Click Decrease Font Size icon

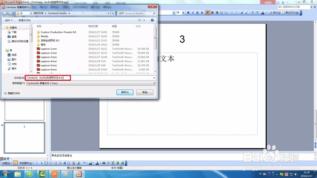pyautogui.click(x=246, y=13)
